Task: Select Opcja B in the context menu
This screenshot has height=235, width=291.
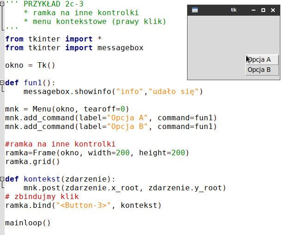Action: [262, 70]
